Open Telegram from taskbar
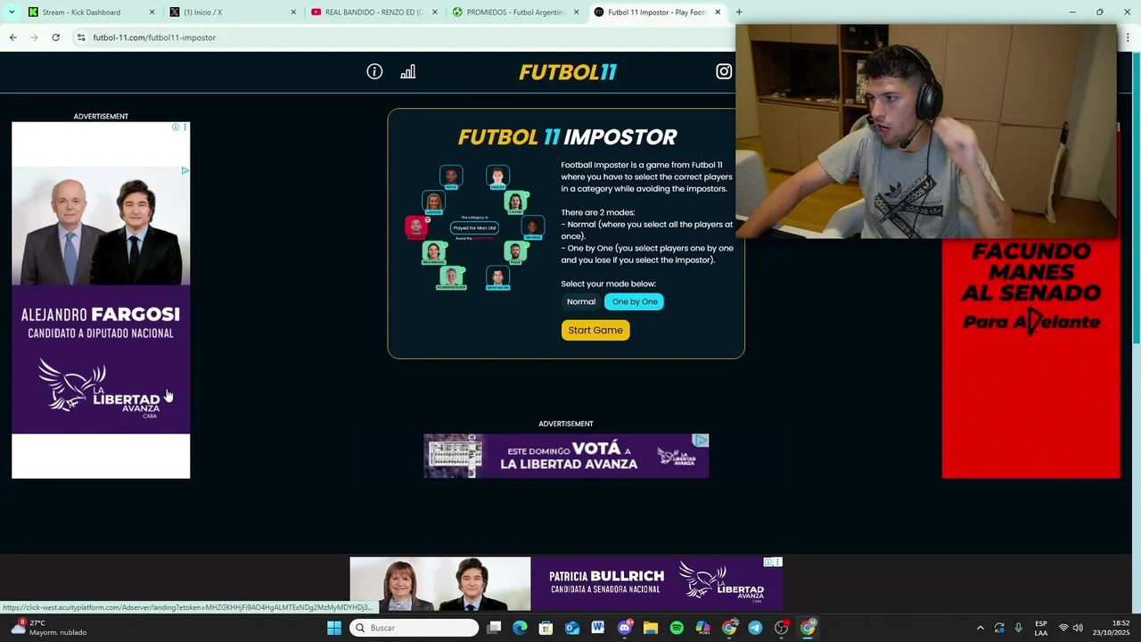 coord(755,628)
